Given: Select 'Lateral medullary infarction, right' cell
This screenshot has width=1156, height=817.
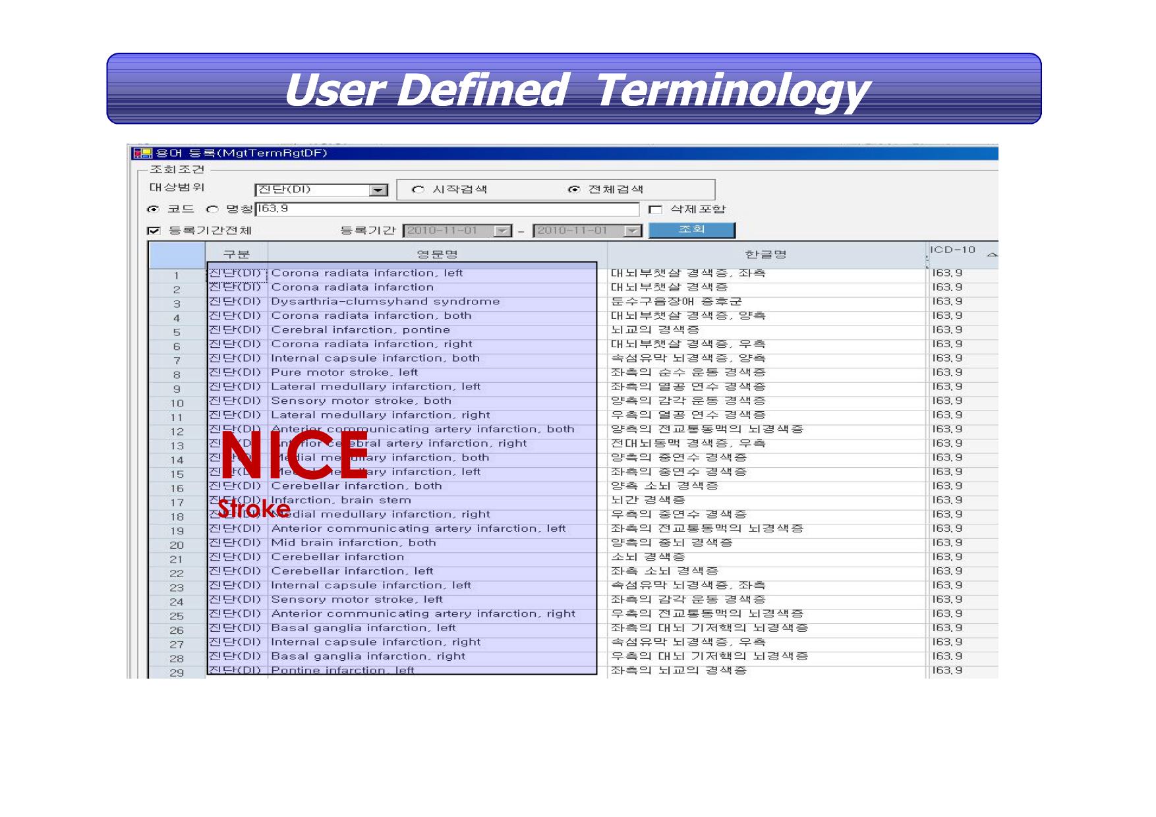Looking at the screenshot, I should click(x=437, y=415).
